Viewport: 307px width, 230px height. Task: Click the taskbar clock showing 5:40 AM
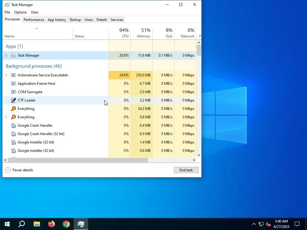tap(281, 224)
